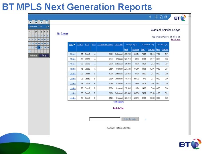
Task: Select February 28 in the calendar
Action: (x=29, y=51)
